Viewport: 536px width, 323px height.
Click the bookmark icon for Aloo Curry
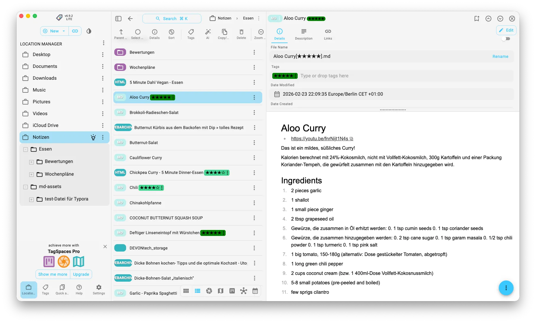[x=477, y=19]
